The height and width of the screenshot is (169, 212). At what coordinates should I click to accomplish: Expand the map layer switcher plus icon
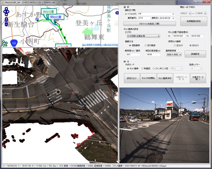pos(117,13)
